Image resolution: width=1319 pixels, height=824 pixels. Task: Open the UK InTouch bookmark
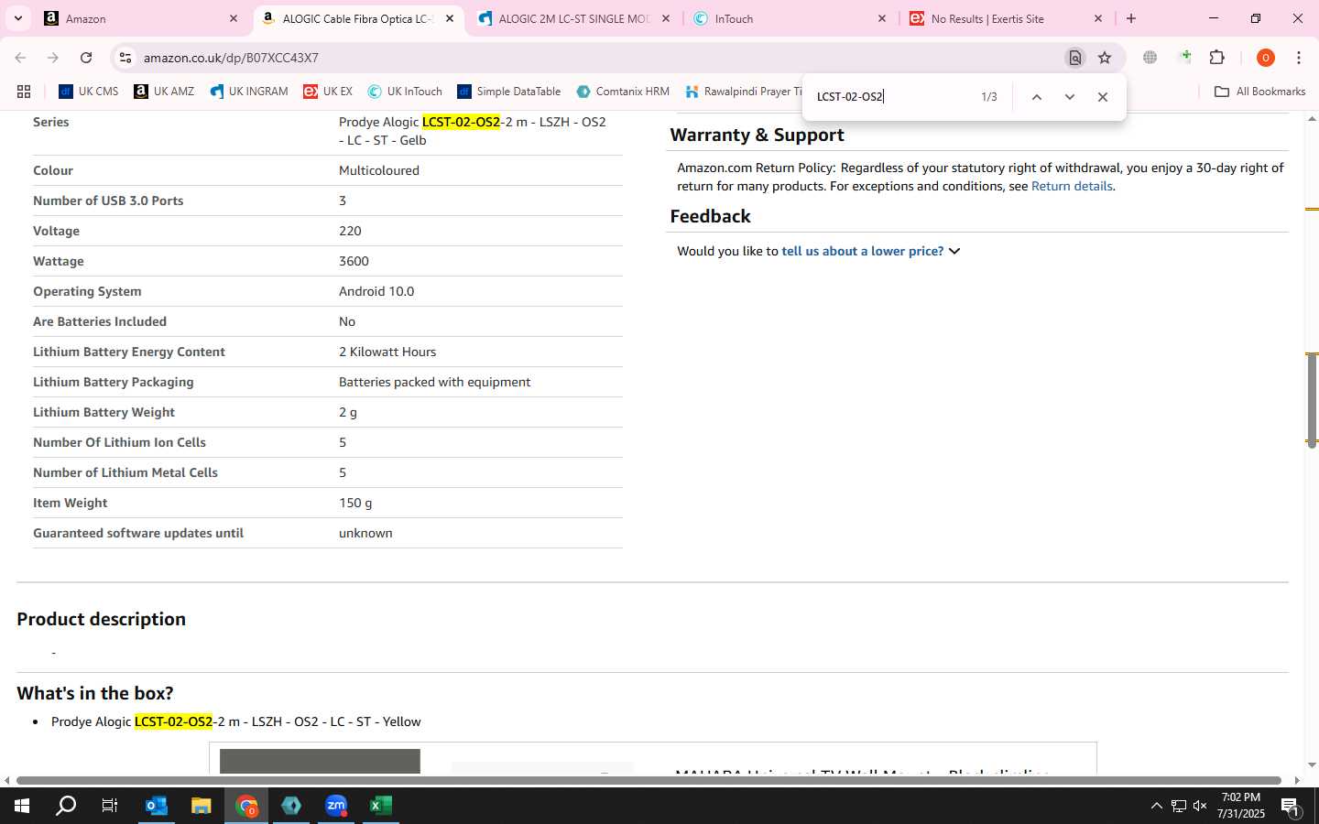point(405,92)
